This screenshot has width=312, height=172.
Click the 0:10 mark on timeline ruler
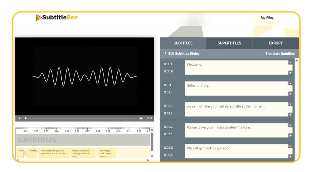118,131
